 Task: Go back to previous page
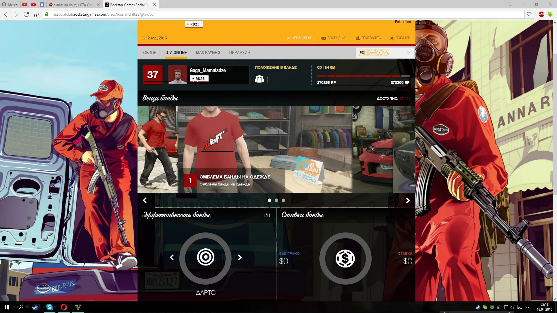pos(6,14)
